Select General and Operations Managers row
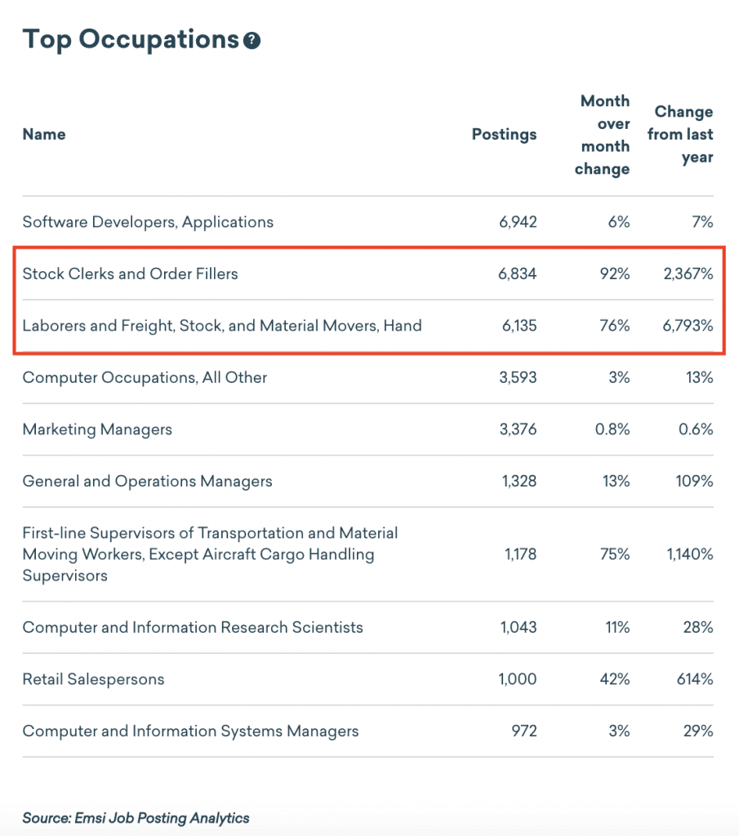Screen dimensions: 739x836 click(x=147, y=482)
